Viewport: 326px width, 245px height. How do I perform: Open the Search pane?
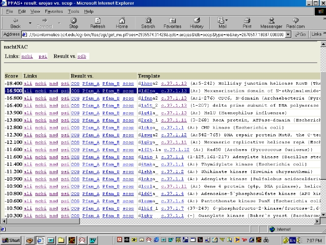pyautogui.click(x=148, y=22)
